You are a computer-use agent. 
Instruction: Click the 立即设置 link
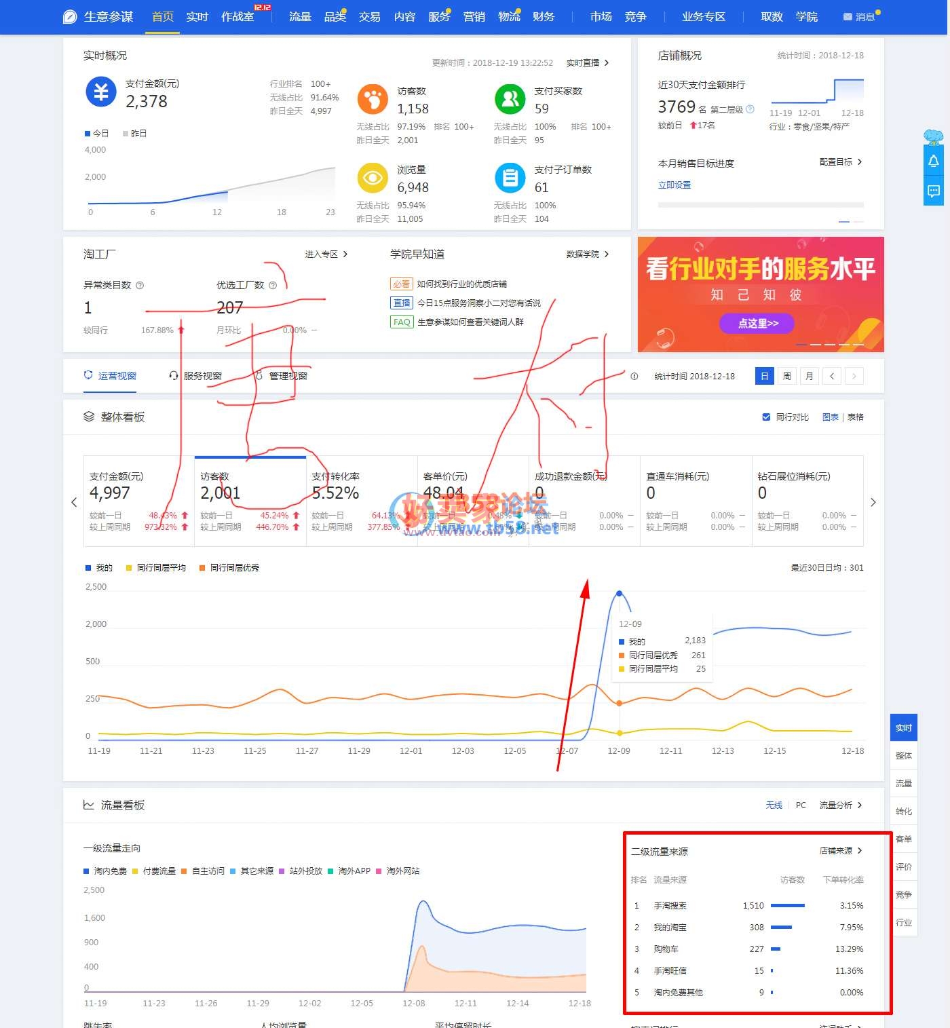coord(674,185)
